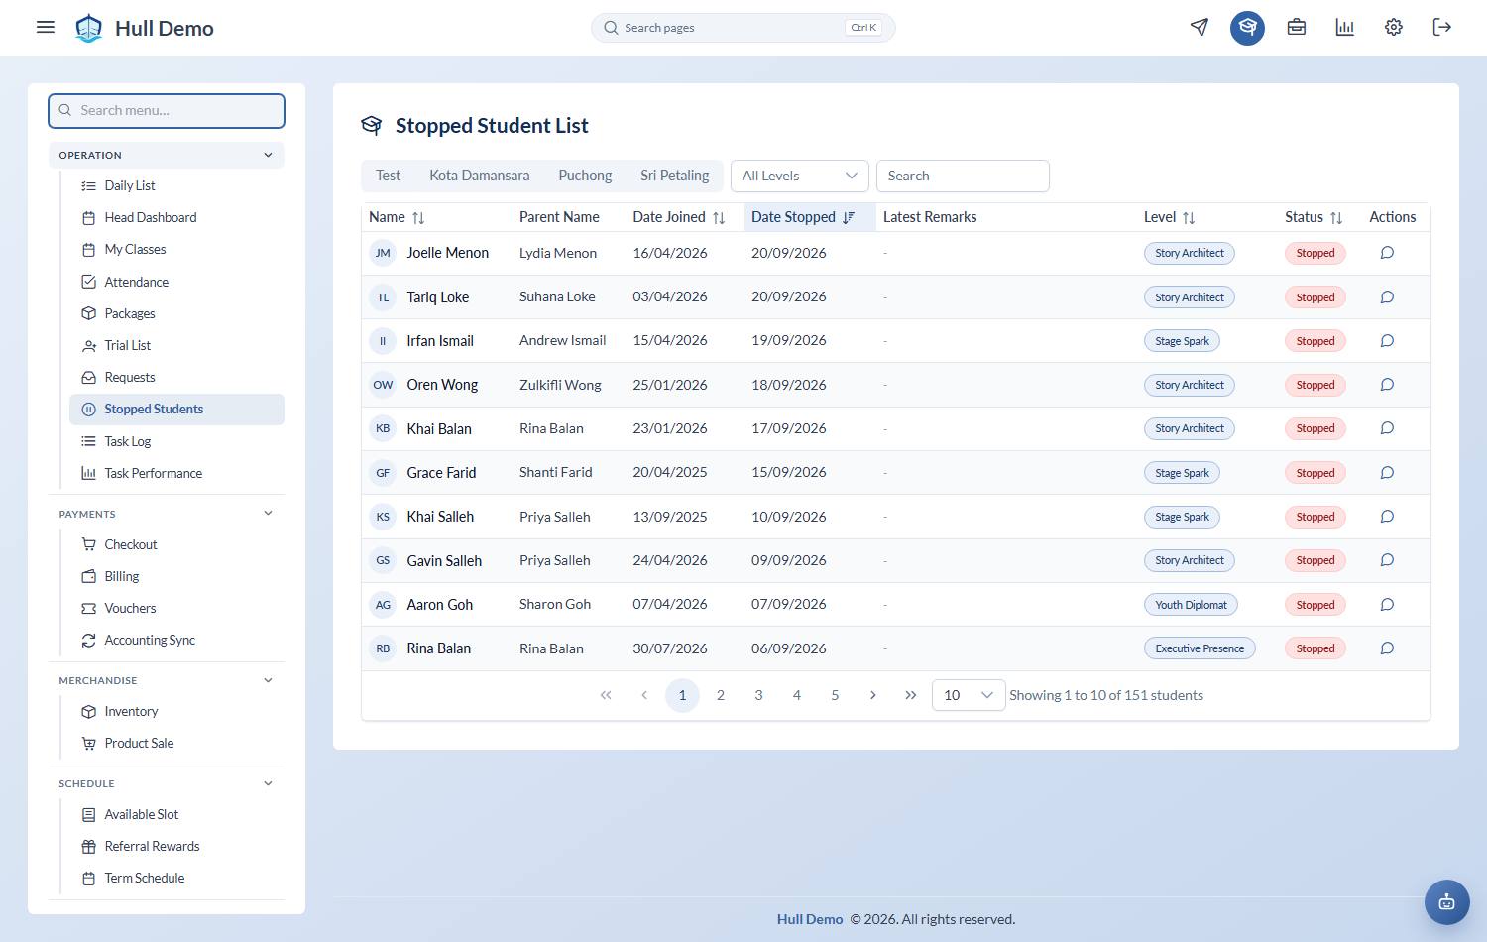Viewport: 1487px width, 942px height.
Task: Click the Hull Demo footer link
Action: point(810,919)
